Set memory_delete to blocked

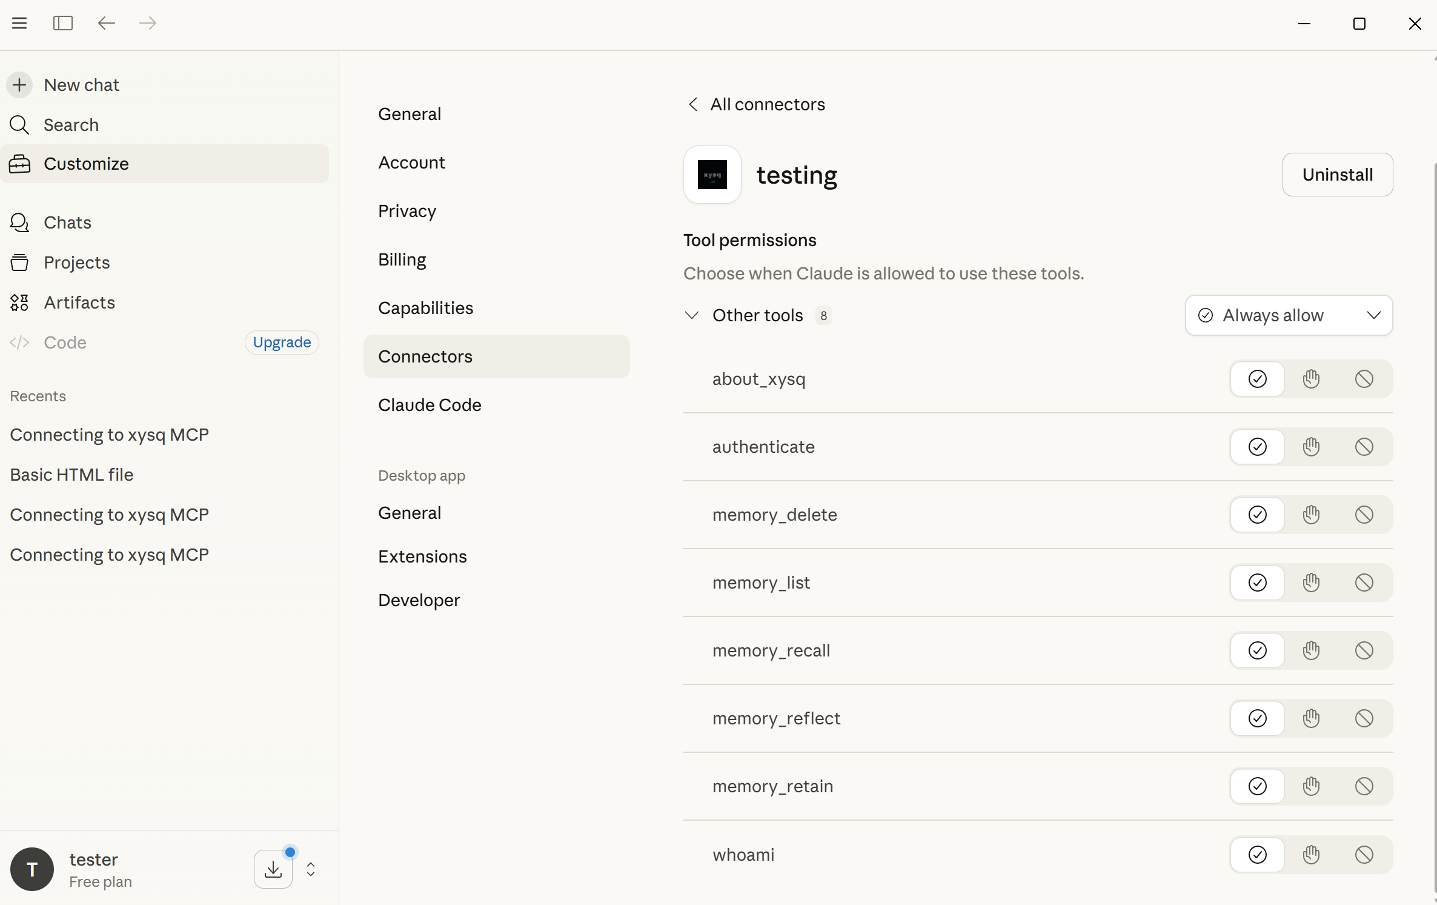coord(1364,515)
